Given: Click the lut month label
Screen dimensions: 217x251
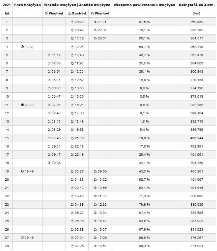Looking at the screenshot, I should point(7,13).
